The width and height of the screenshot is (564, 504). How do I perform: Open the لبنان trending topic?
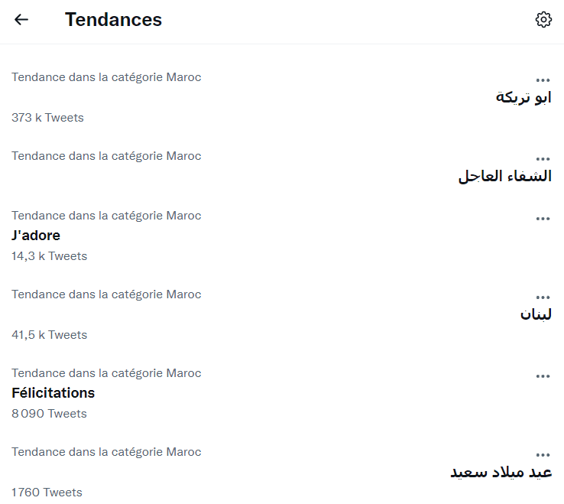coord(536,314)
